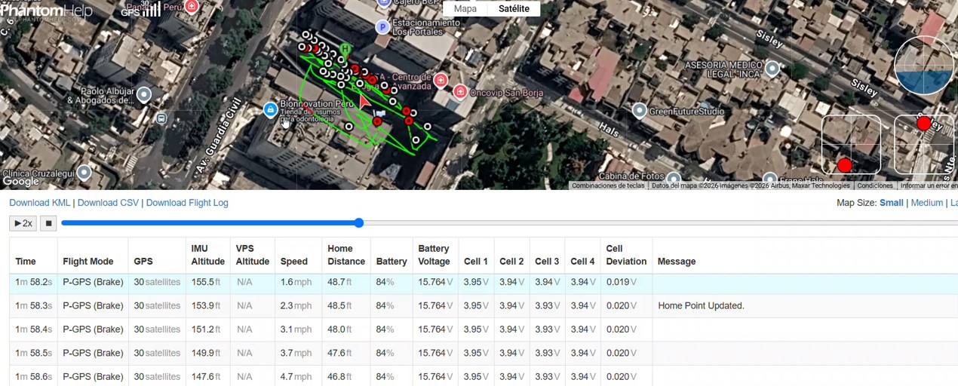This screenshot has width=958, height=386.
Task: Download the KML file
Action: click(x=39, y=203)
